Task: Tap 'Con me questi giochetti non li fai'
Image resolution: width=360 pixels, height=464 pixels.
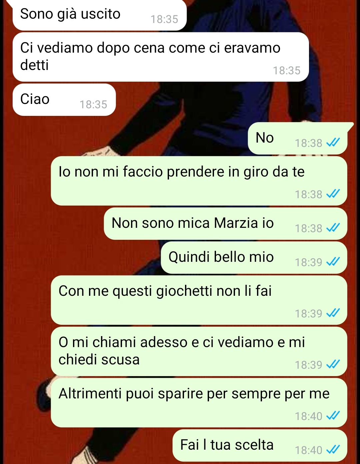Action: [x=199, y=300]
